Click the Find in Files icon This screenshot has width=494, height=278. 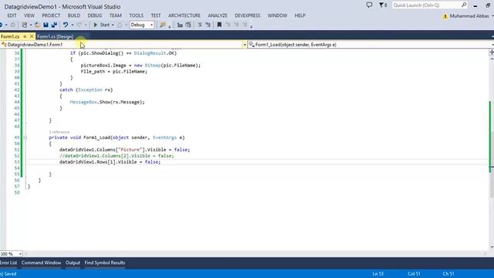click(163, 25)
